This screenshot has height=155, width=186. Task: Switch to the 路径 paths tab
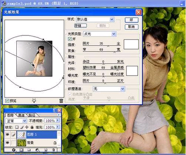[x=32, y=115]
